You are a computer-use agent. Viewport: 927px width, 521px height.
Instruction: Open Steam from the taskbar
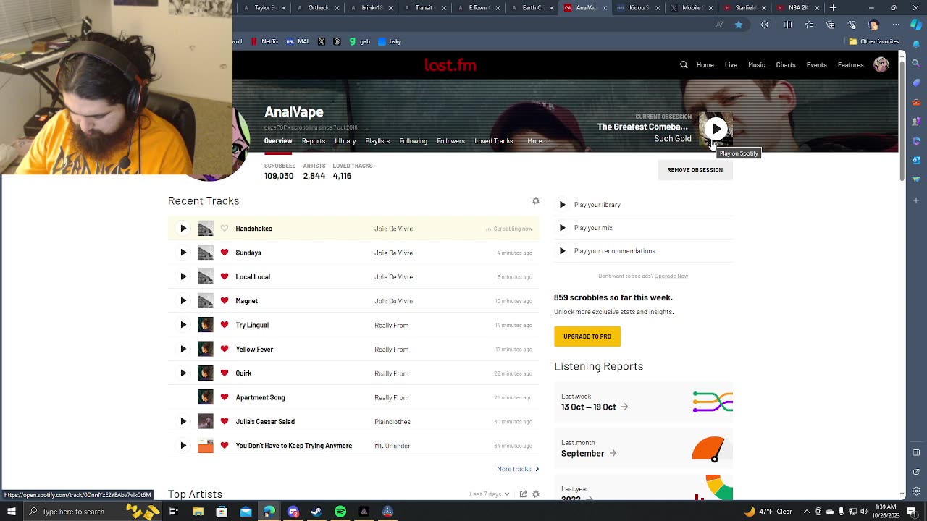316,512
